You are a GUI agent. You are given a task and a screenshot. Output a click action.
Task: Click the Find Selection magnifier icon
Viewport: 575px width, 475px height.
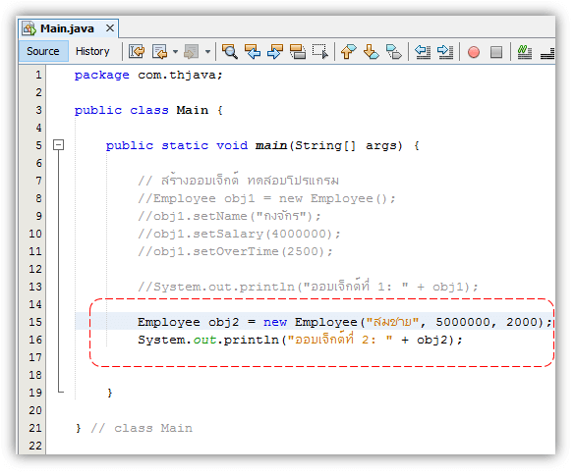[x=230, y=51]
